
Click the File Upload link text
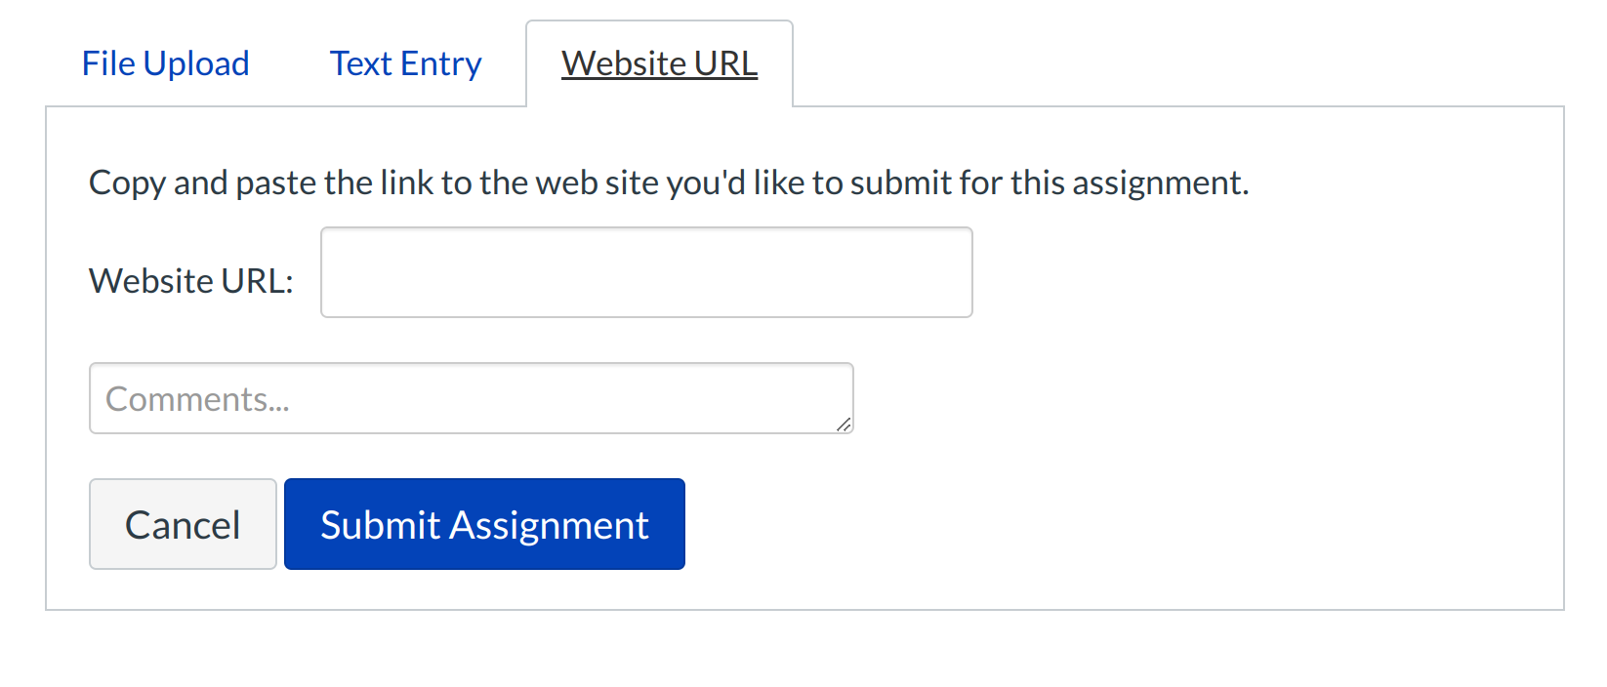click(165, 63)
